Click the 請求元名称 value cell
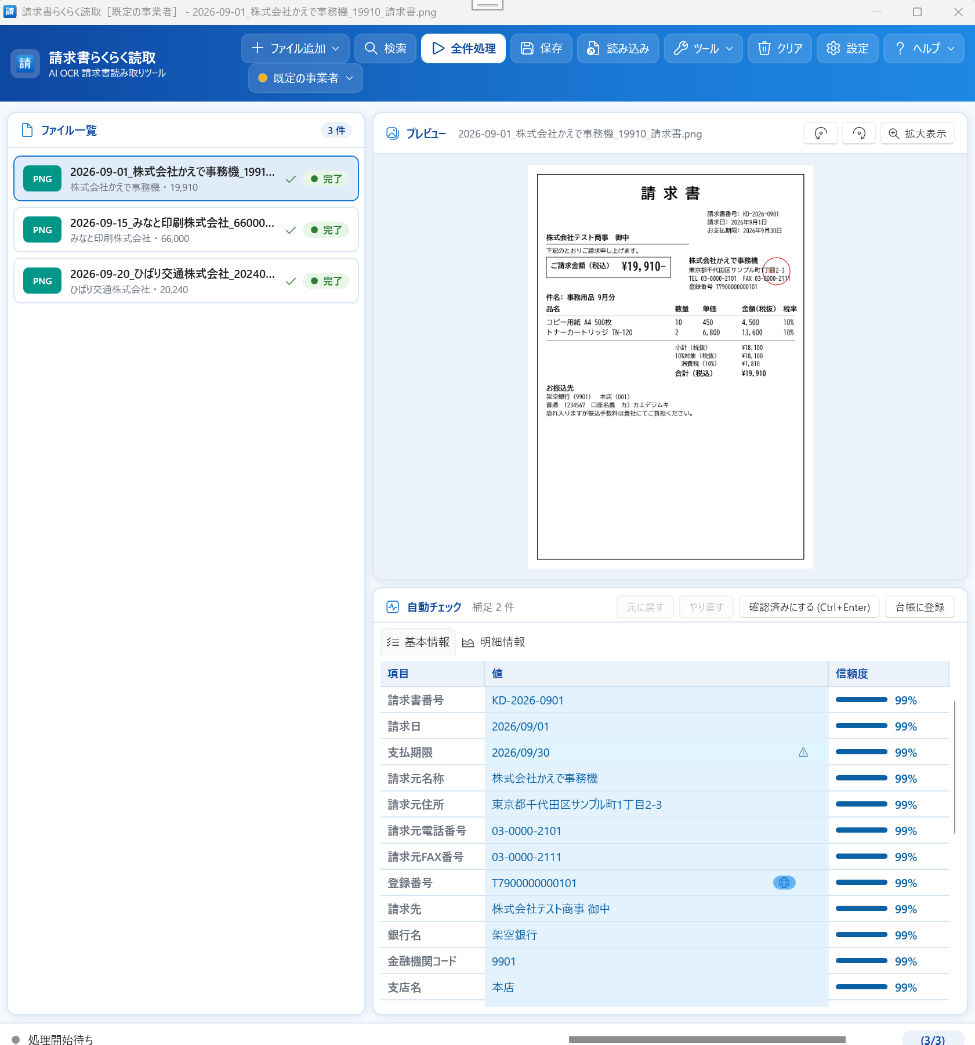This screenshot has width=975, height=1045. click(x=657, y=779)
